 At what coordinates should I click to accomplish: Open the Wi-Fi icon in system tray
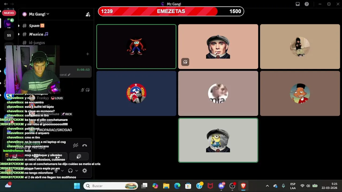pos(302,186)
